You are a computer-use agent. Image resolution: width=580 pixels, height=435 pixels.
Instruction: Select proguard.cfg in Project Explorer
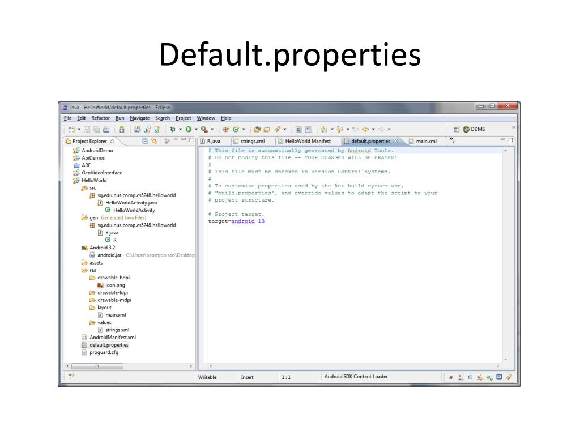click(x=104, y=352)
